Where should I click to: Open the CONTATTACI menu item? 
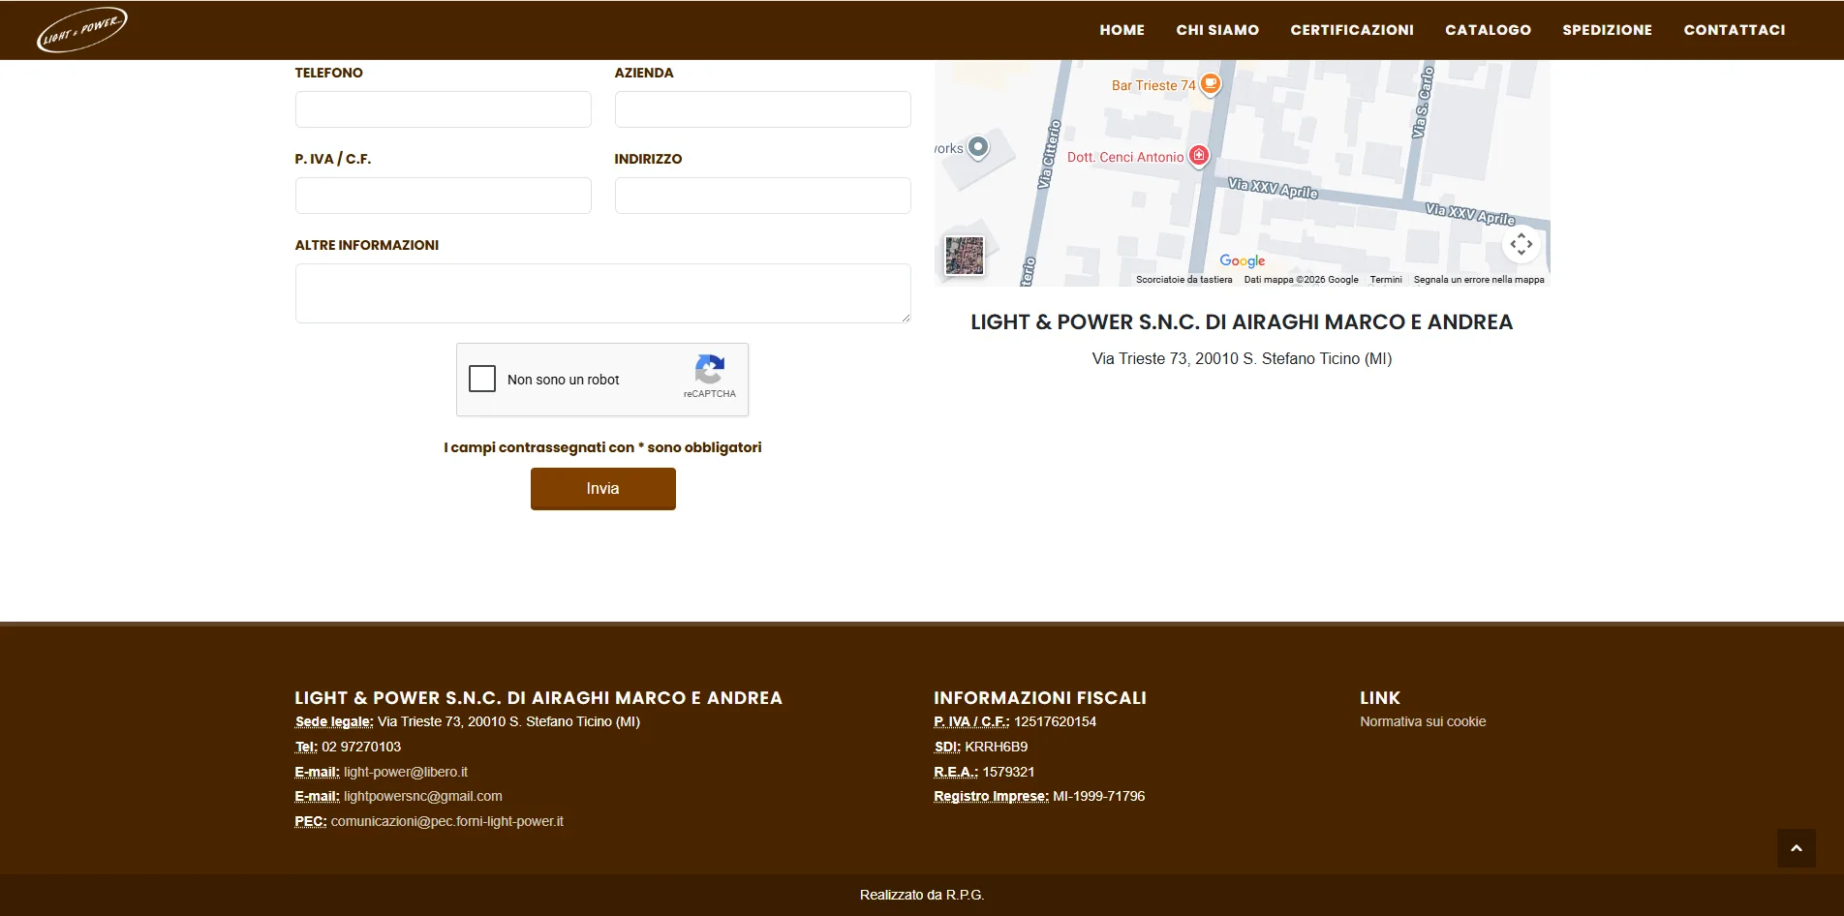tap(1735, 30)
